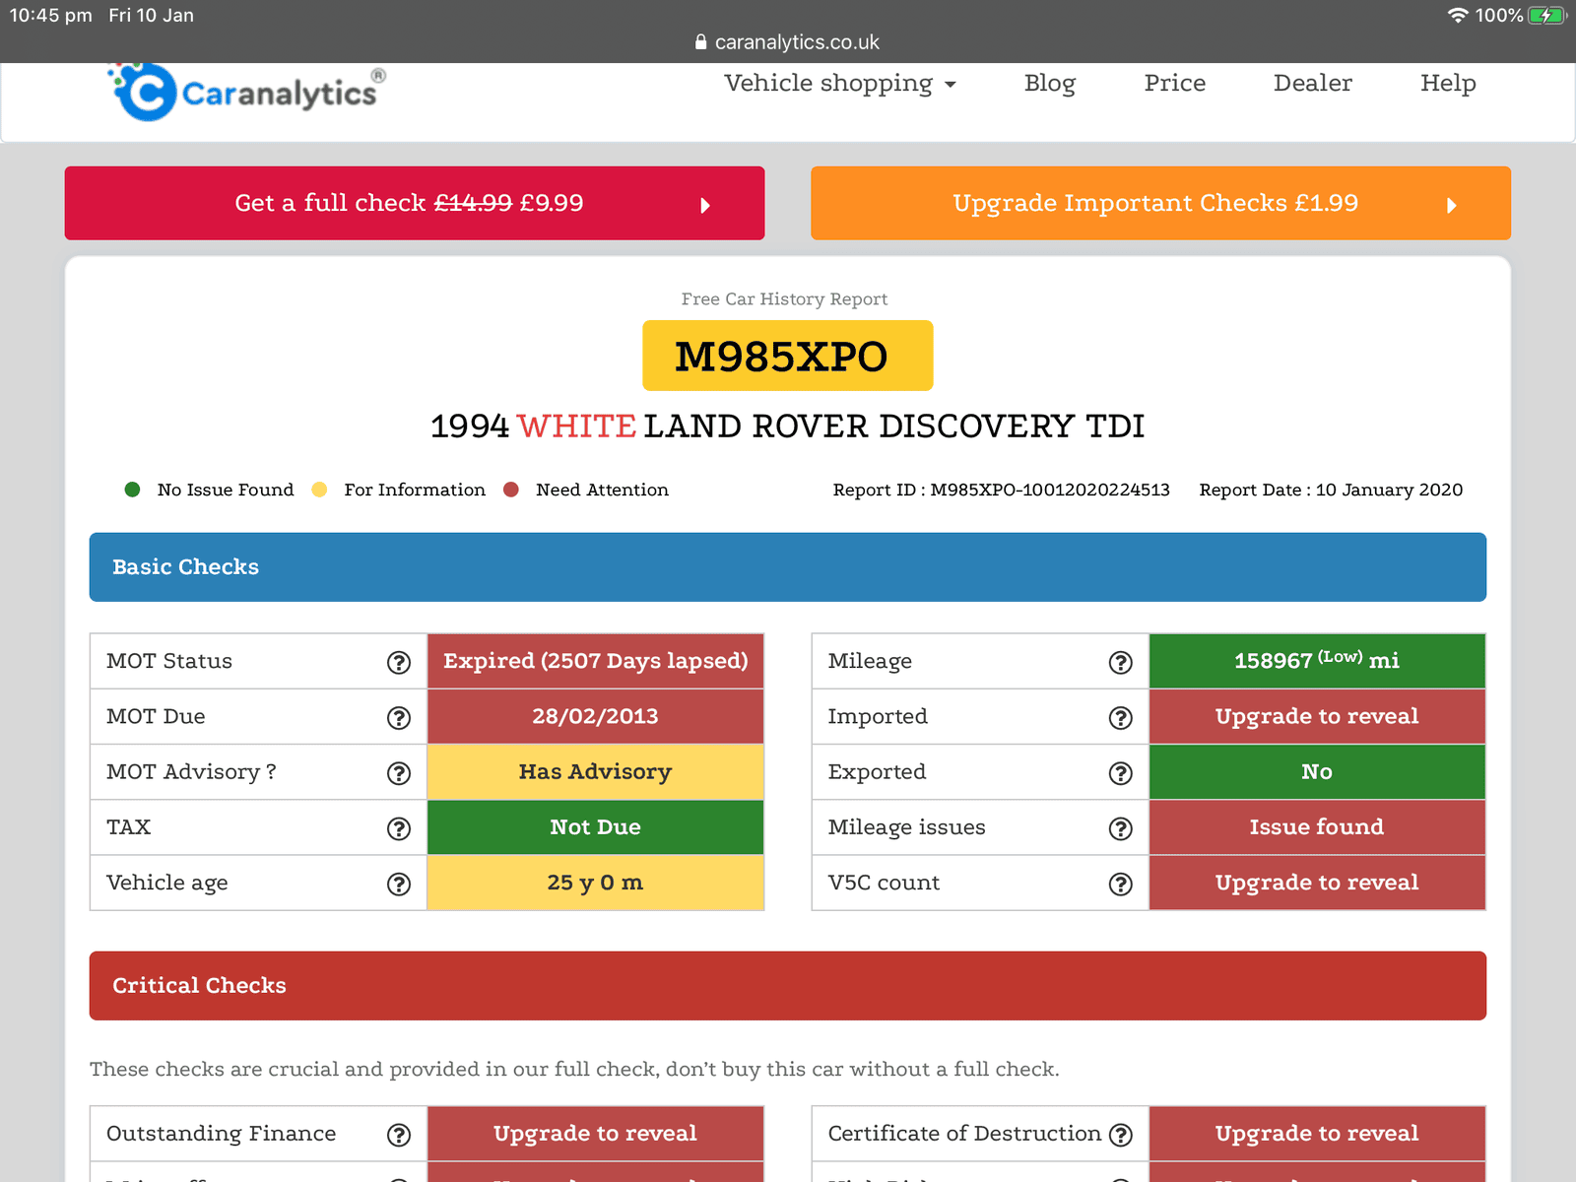Image resolution: width=1576 pixels, height=1182 pixels.
Task: Click the 25 y 0 m vehicle age value
Action: click(x=595, y=883)
